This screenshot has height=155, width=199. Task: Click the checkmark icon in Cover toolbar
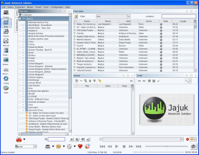pos(158,81)
